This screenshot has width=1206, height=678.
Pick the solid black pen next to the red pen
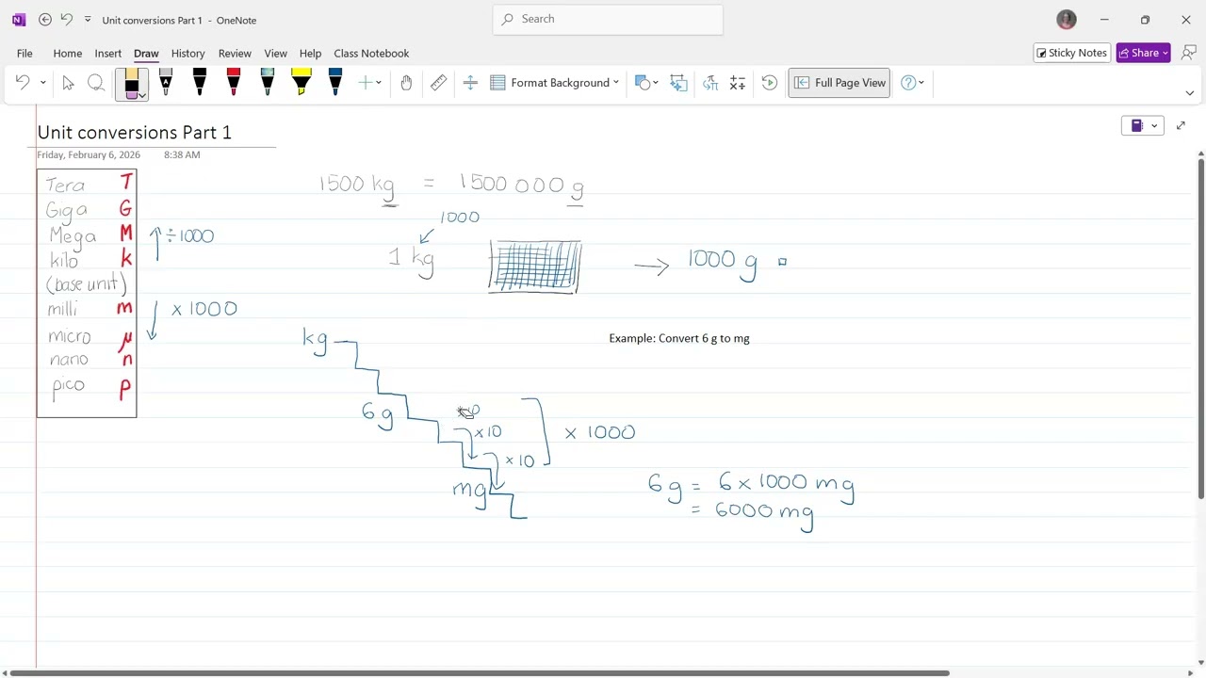(x=200, y=83)
